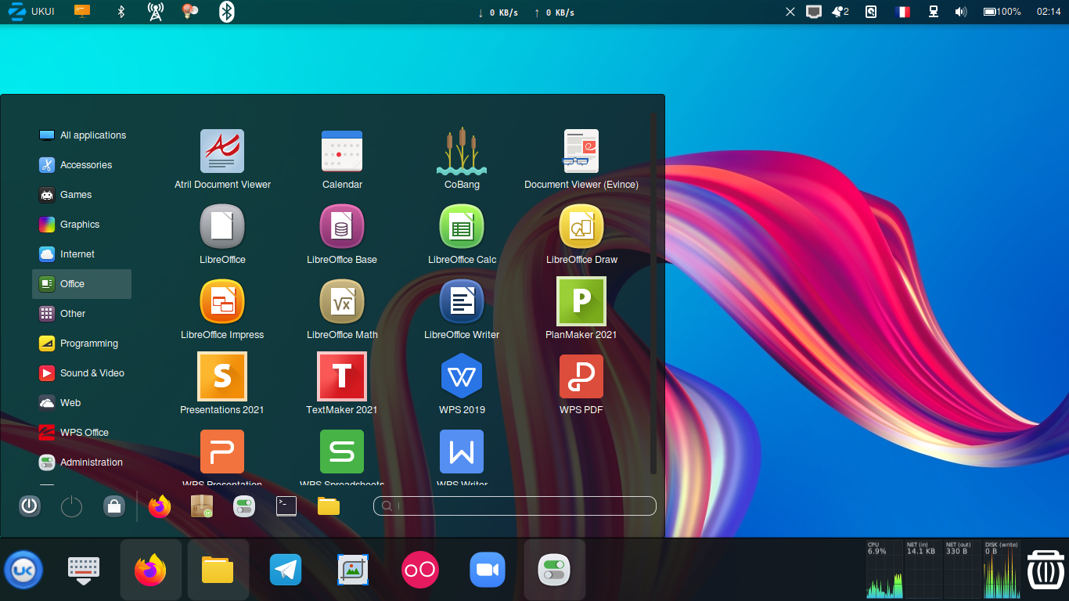Open control center in bottom dock
This screenshot has height=601, width=1069.
(555, 570)
